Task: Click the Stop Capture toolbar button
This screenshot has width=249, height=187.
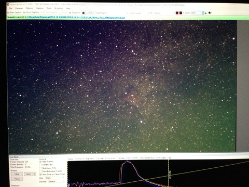Action: 50,12
